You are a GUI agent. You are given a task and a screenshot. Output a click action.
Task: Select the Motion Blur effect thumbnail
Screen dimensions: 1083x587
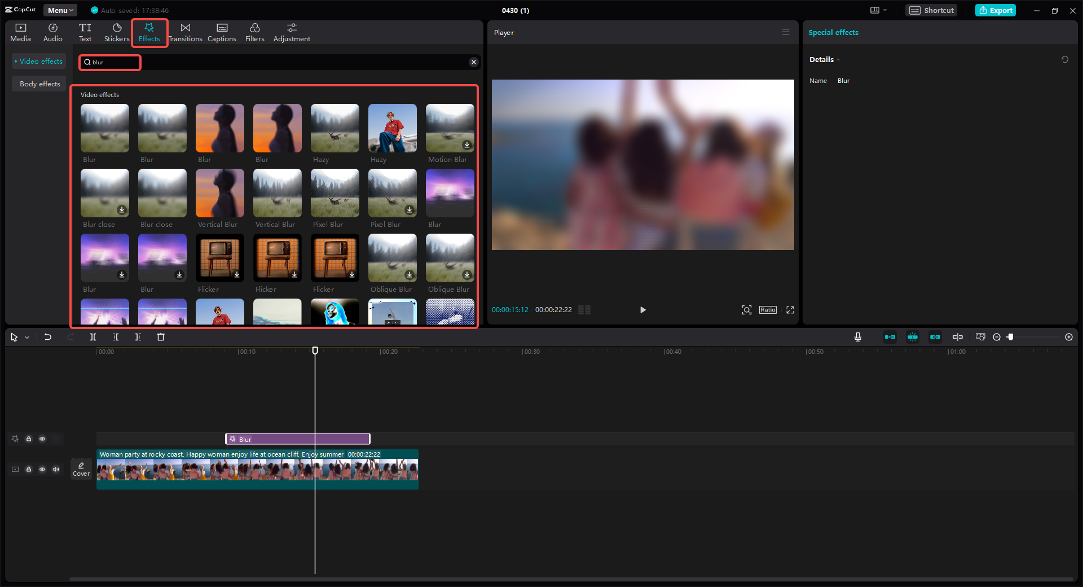450,128
